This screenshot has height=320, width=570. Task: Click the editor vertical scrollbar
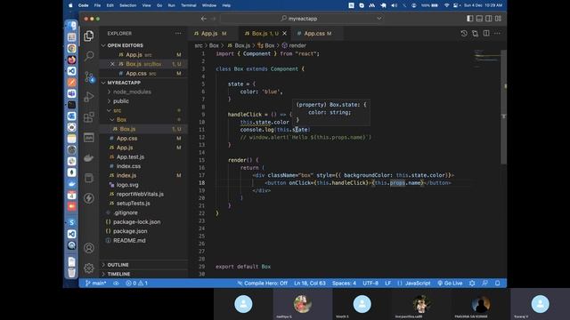coord(503,107)
